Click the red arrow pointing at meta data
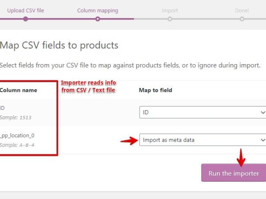 click(129, 141)
